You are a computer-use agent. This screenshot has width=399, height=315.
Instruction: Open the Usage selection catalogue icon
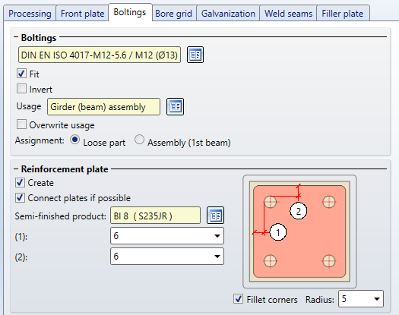tap(175, 106)
